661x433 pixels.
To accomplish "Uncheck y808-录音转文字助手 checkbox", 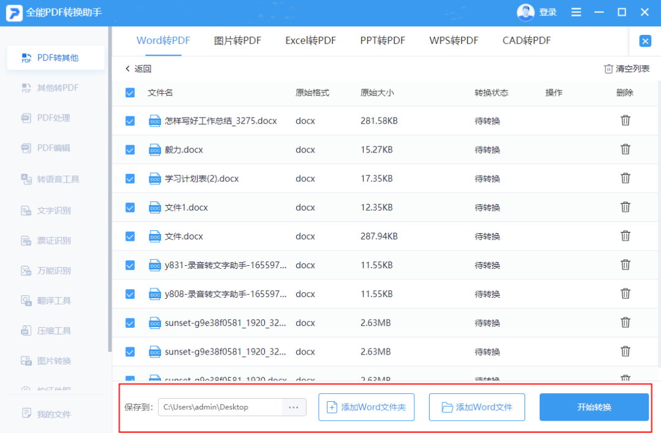I will 130,294.
